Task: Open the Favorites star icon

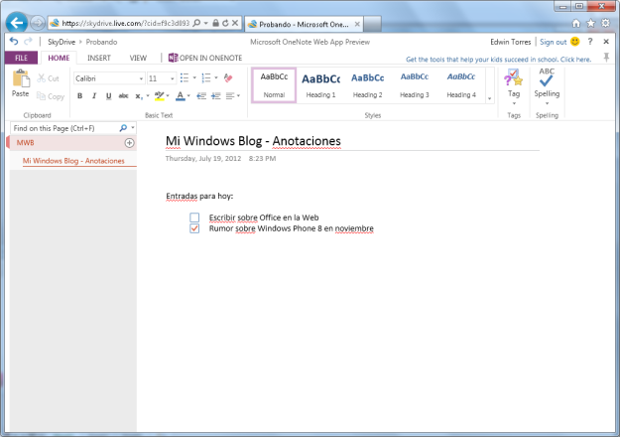Action: click(x=591, y=24)
